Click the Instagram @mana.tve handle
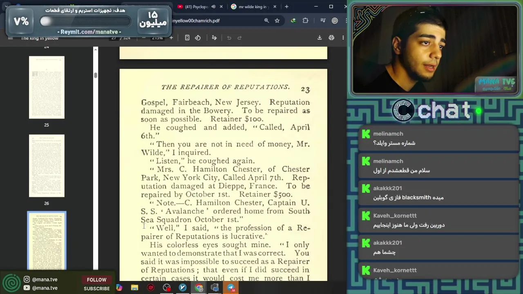Image resolution: width=523 pixels, height=294 pixels. [x=45, y=279]
